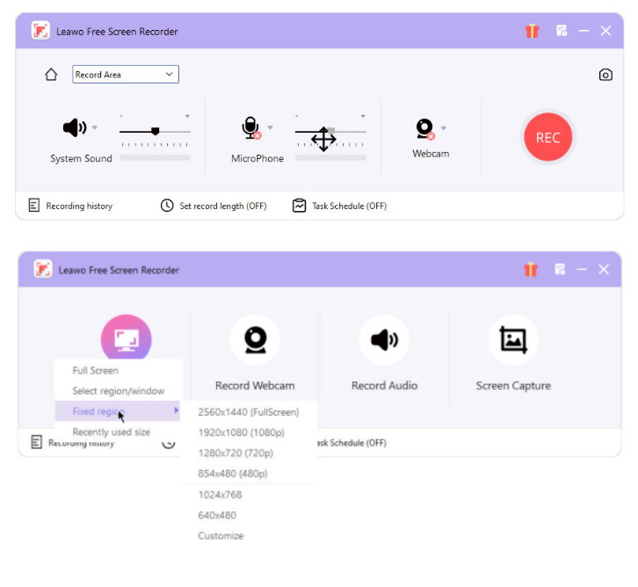Click the MicroPhone icon
This screenshot has width=638, height=587.
251,127
